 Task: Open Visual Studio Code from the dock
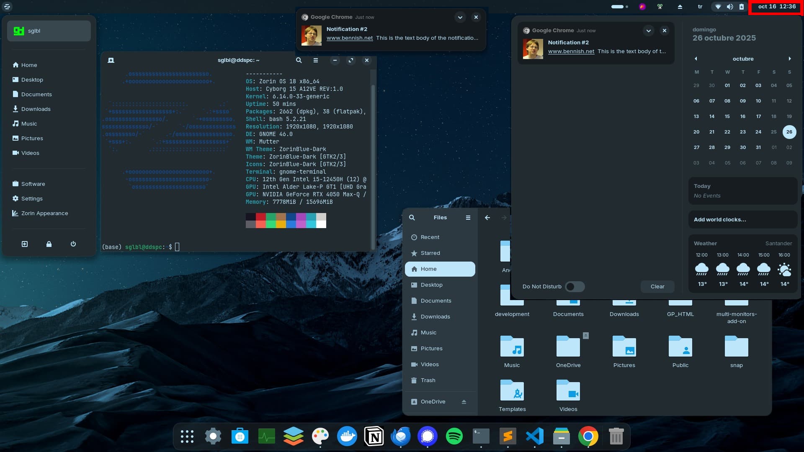click(534, 437)
